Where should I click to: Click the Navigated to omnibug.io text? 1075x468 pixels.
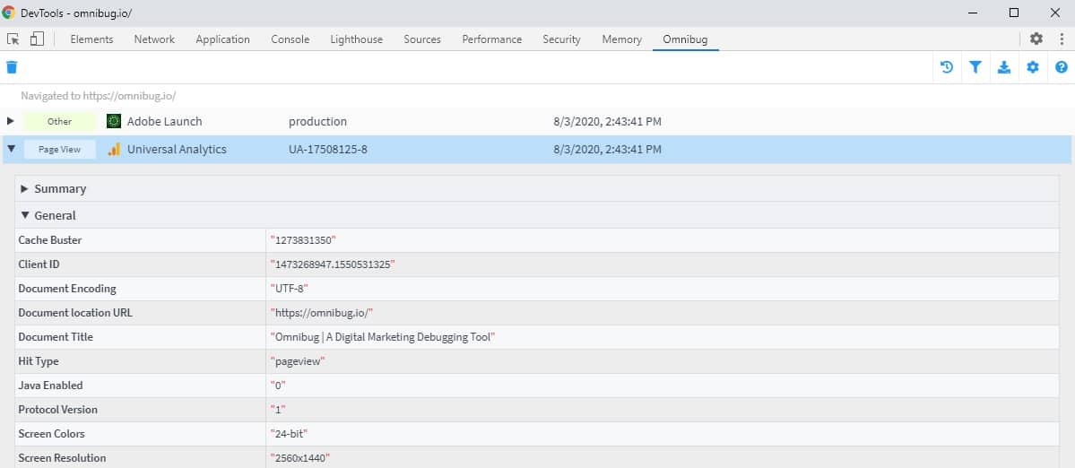[99, 96]
